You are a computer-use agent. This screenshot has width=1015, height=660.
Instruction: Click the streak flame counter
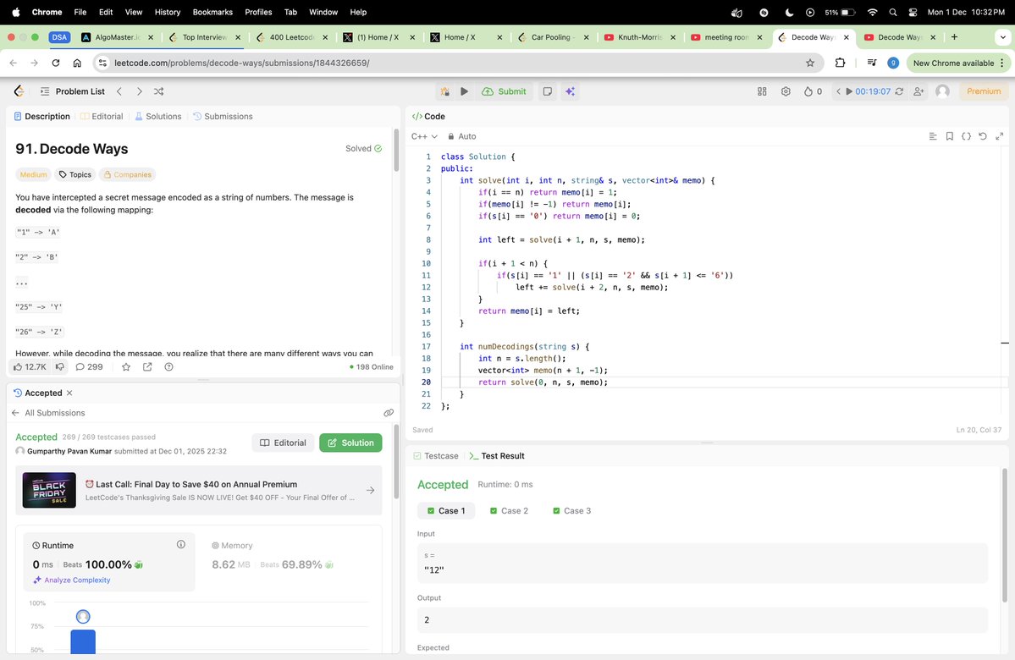click(813, 91)
